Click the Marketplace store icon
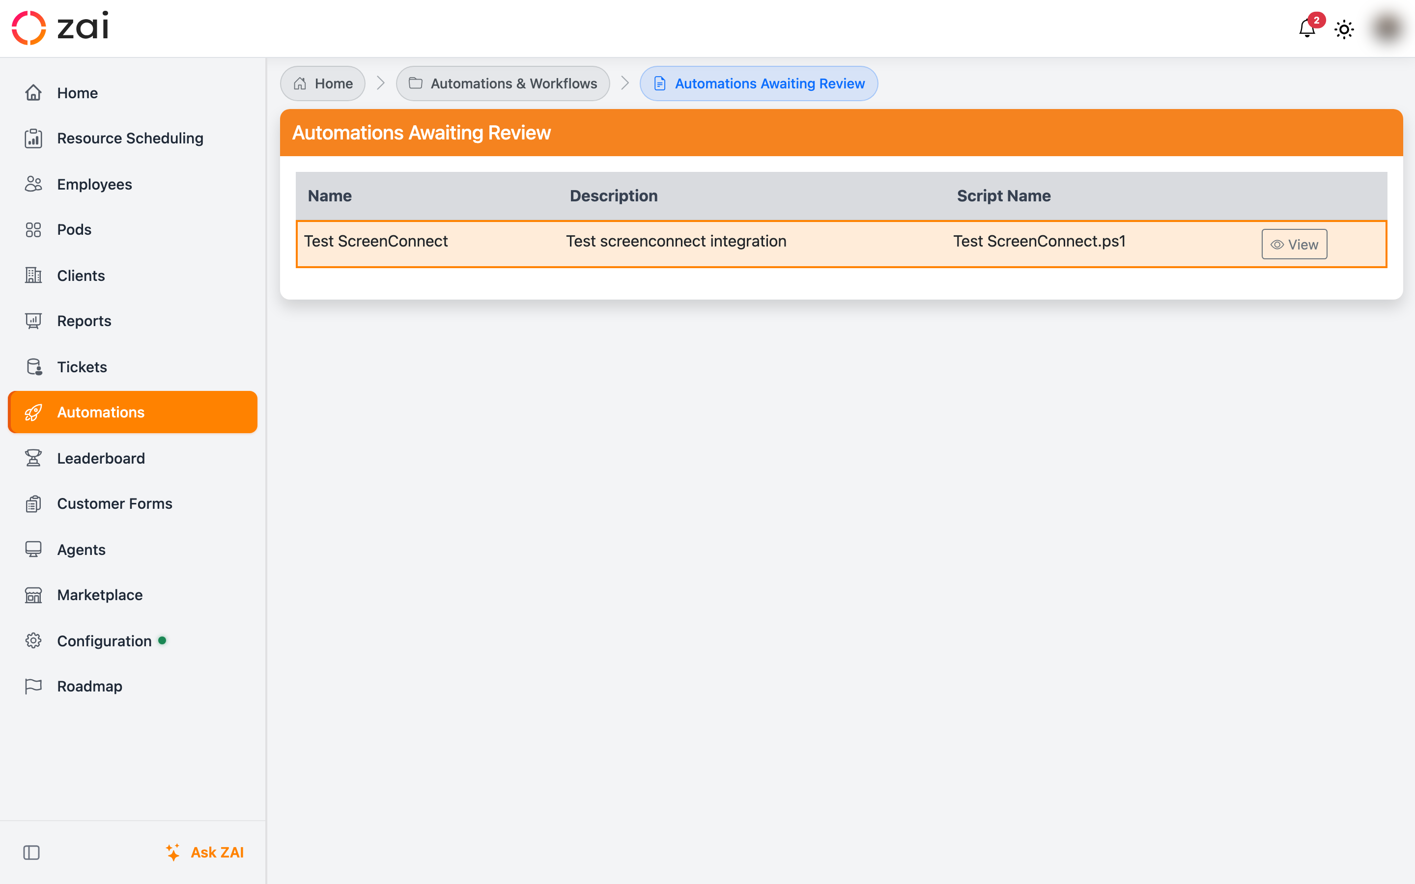This screenshot has width=1415, height=884. point(33,595)
